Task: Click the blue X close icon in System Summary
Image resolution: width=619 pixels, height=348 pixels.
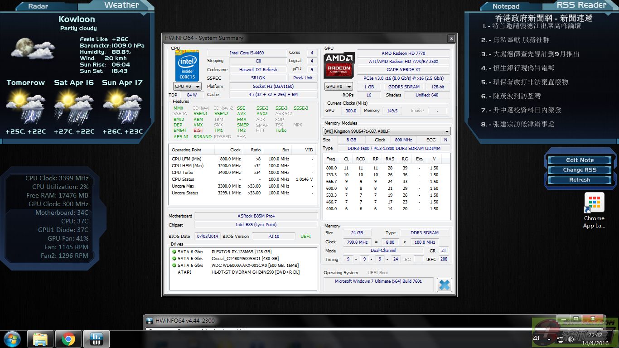Action: 444,285
